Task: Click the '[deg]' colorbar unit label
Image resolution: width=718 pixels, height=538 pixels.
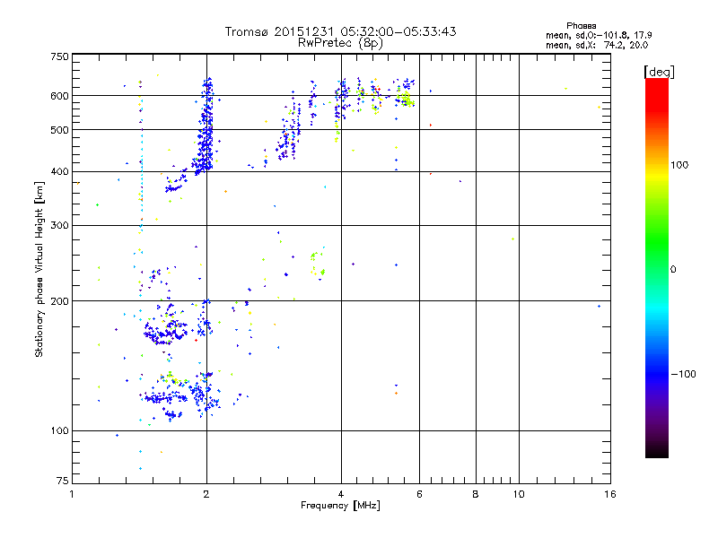Action: [659, 72]
